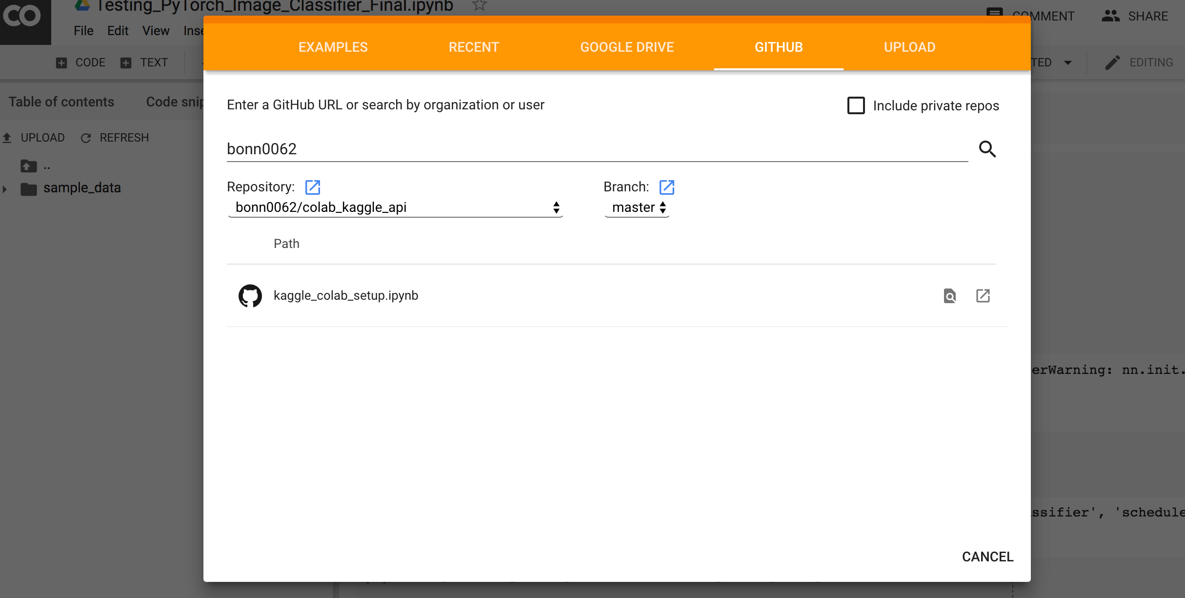This screenshot has height=598, width=1185.
Task: Open kaggle_colab_setup.ipynb notebook link
Action: click(x=346, y=296)
